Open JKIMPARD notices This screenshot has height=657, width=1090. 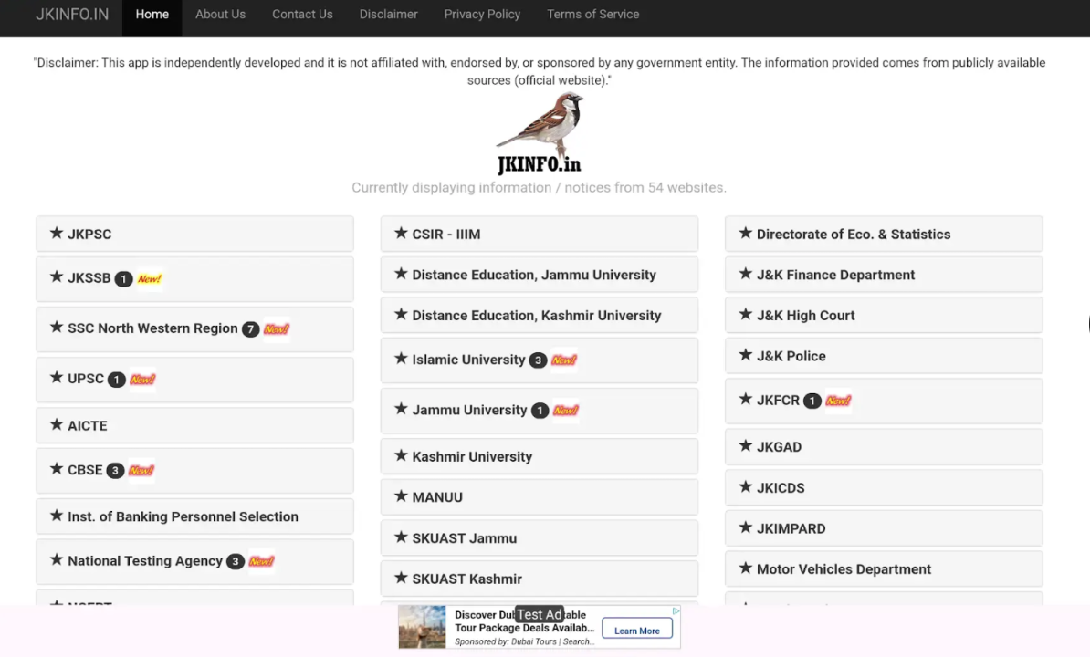884,527
